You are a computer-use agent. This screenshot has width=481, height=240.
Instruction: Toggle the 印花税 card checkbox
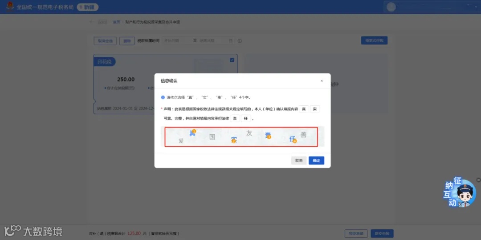pos(232,60)
